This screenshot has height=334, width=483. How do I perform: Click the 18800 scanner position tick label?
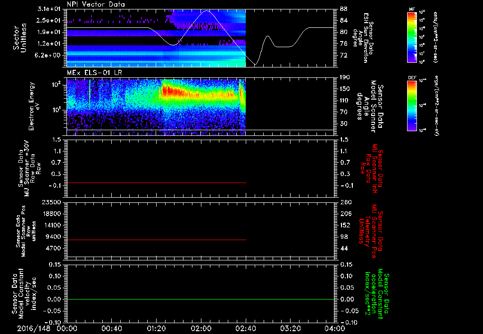[51, 214]
